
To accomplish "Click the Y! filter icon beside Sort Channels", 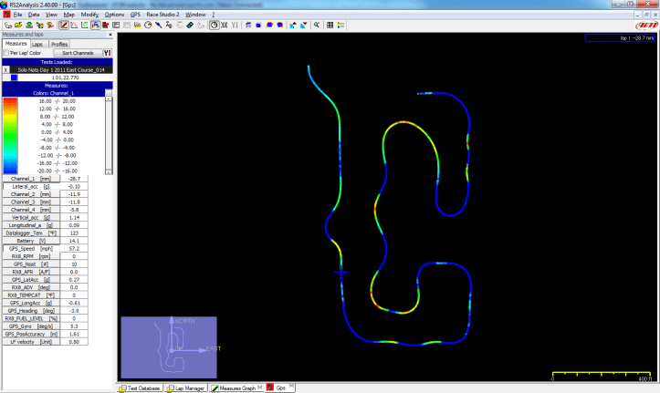I will pos(108,53).
